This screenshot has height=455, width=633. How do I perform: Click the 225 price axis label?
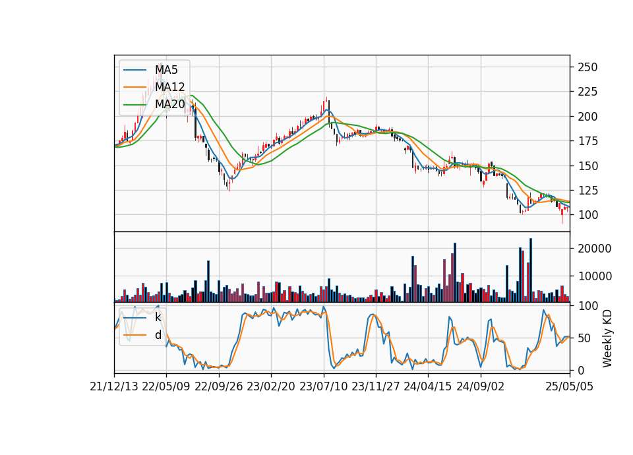(x=588, y=92)
